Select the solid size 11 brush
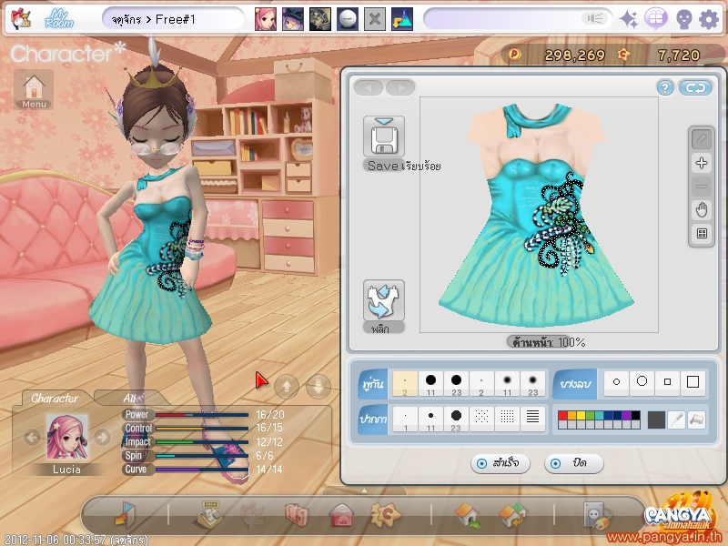 [x=430, y=384]
